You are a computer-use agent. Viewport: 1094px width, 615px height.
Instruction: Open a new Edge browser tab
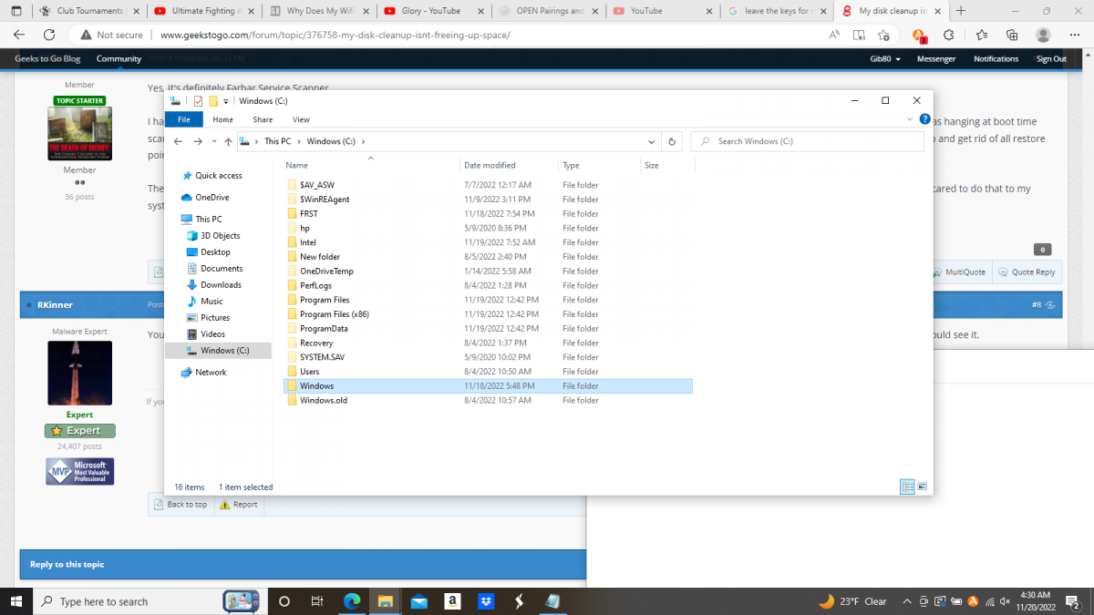tap(961, 11)
